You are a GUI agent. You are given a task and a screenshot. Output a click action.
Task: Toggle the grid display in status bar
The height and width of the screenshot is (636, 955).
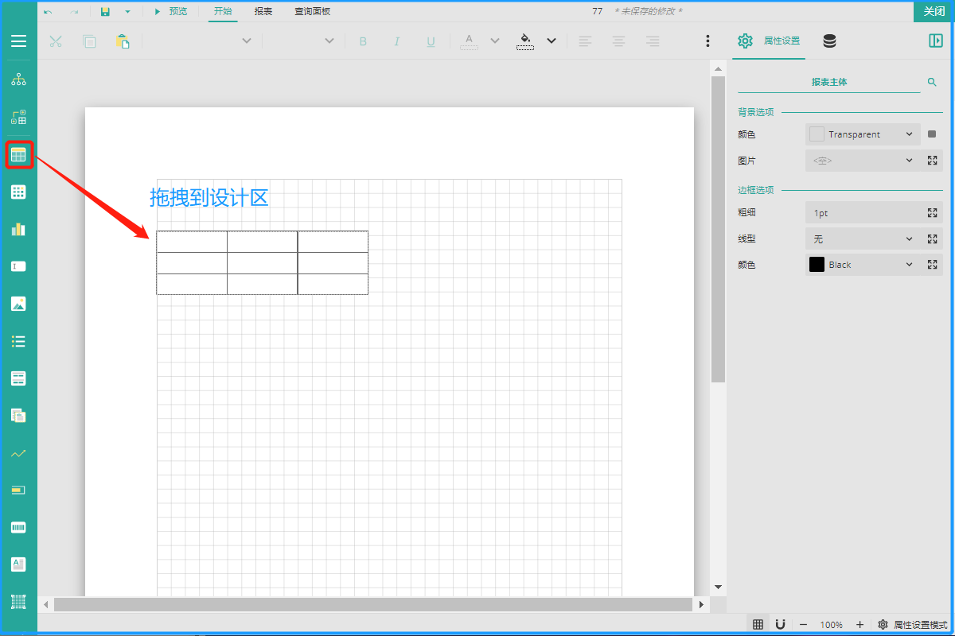pos(758,624)
